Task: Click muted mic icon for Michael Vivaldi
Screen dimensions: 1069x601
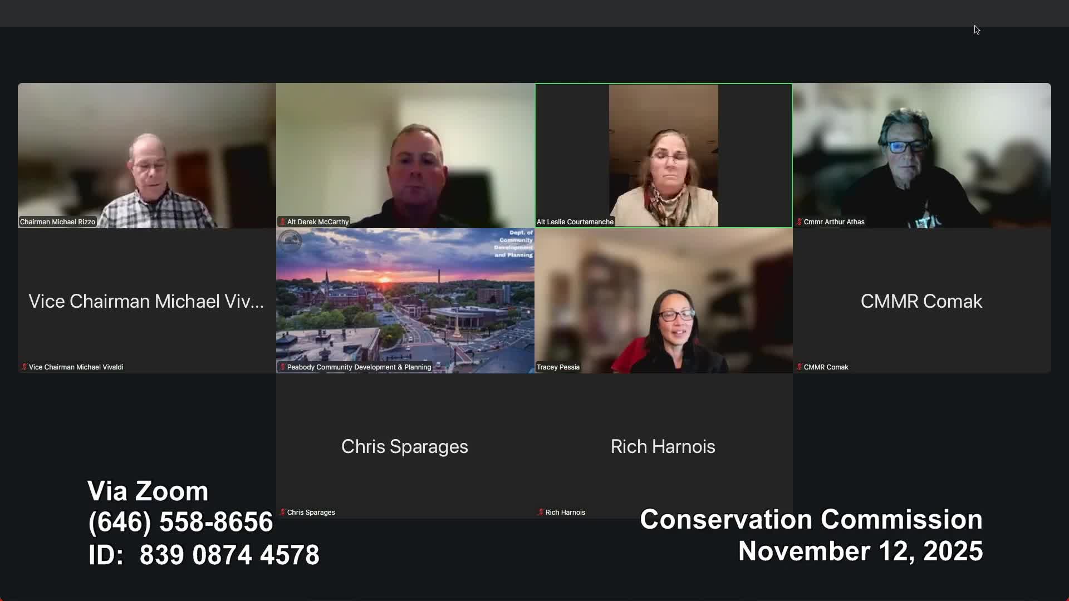Action: click(x=24, y=367)
